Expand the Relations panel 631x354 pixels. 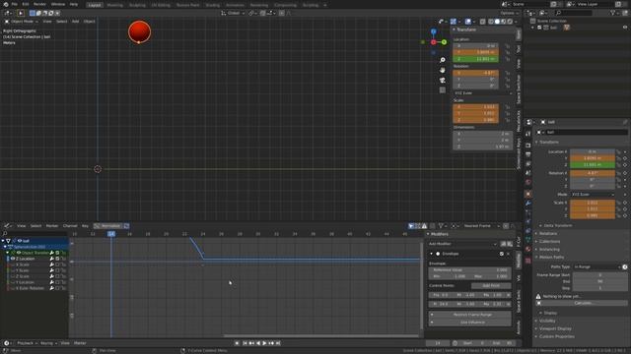[547, 233]
